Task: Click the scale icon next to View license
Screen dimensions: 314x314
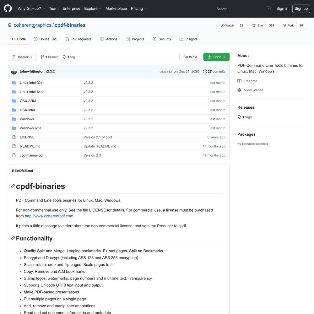Action: click(x=239, y=90)
